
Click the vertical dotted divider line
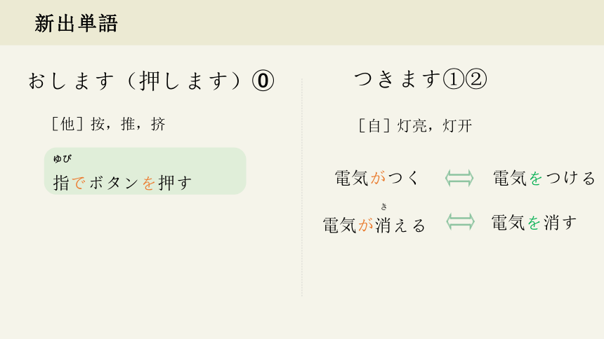pyautogui.click(x=302, y=188)
